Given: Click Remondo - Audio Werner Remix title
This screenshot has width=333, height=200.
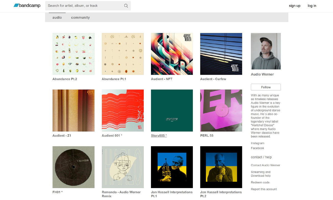Looking at the screenshot, I should click(x=121, y=194).
